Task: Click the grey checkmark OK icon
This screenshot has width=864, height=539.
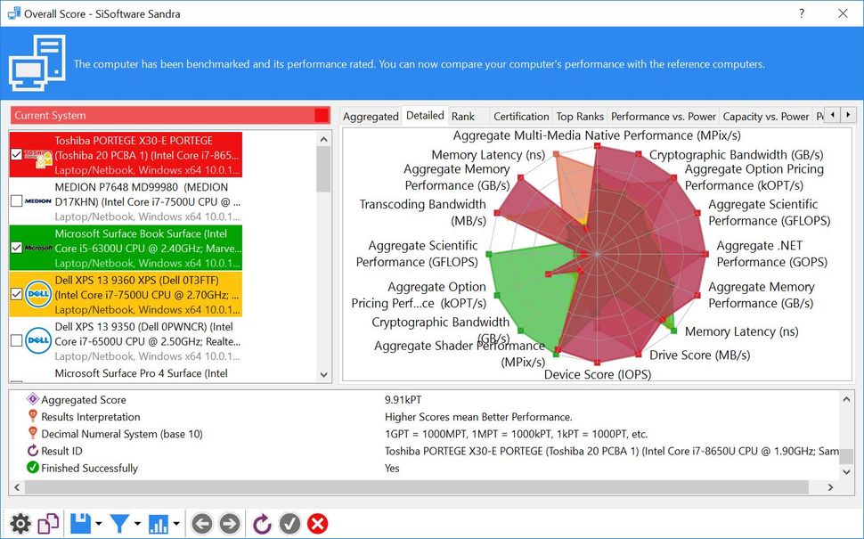Action: tap(289, 524)
